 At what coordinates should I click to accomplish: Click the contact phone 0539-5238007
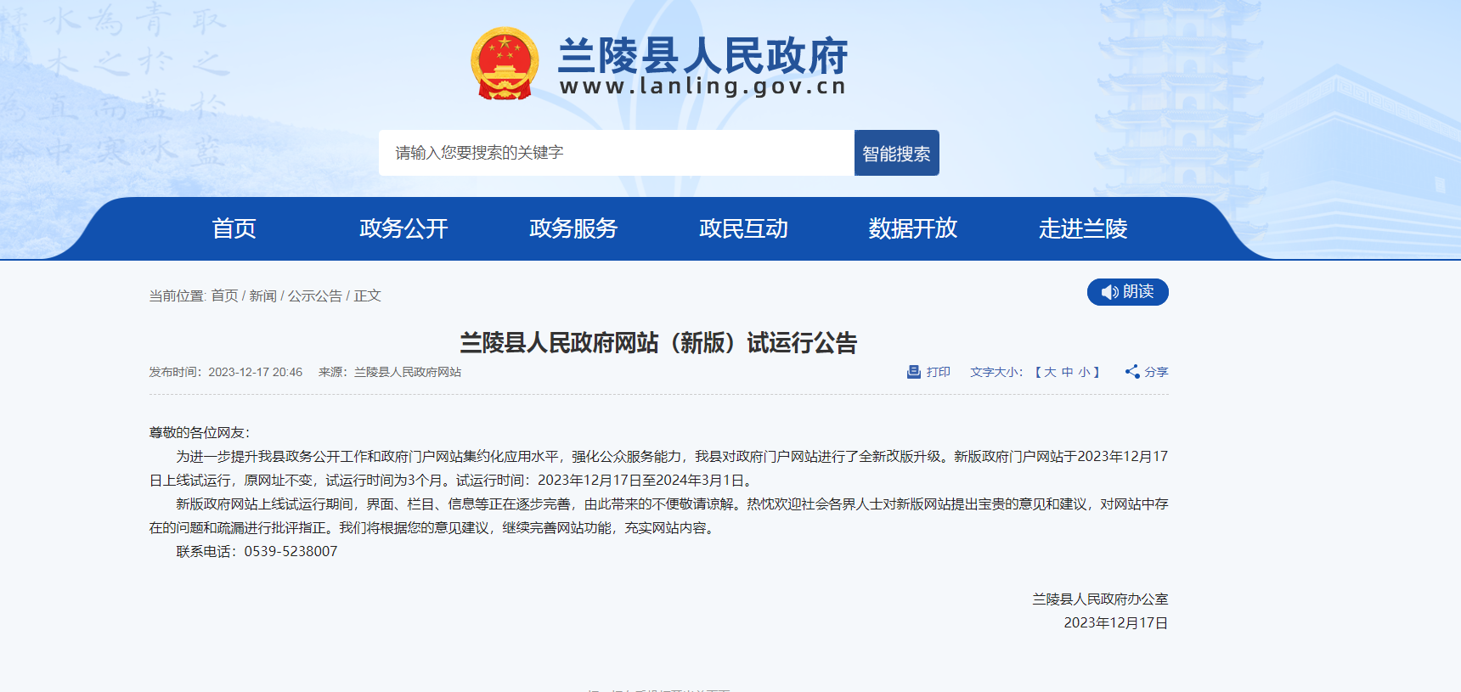click(x=291, y=551)
